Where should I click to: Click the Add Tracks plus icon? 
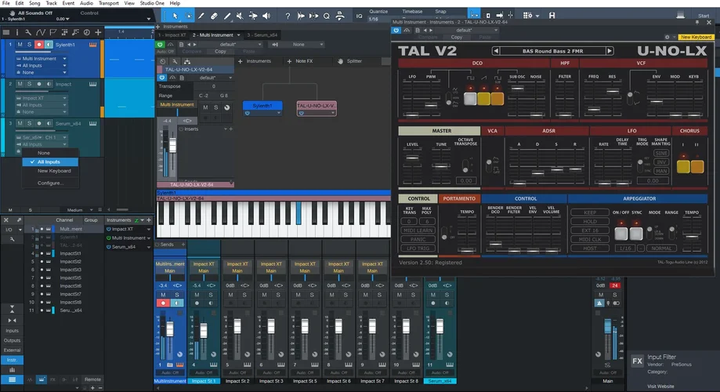click(99, 32)
